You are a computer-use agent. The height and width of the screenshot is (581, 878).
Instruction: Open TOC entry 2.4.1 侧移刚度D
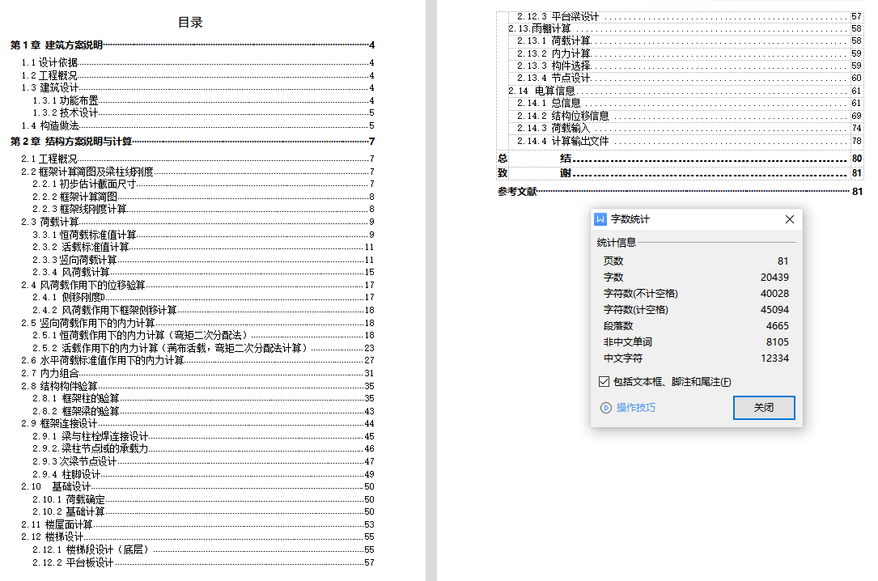[x=203, y=297]
